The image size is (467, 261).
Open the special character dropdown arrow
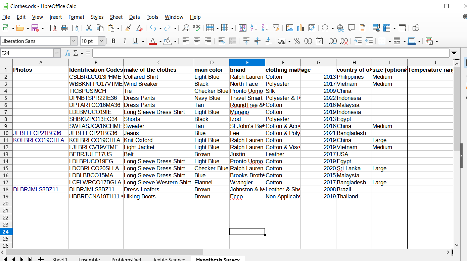pos(332,28)
